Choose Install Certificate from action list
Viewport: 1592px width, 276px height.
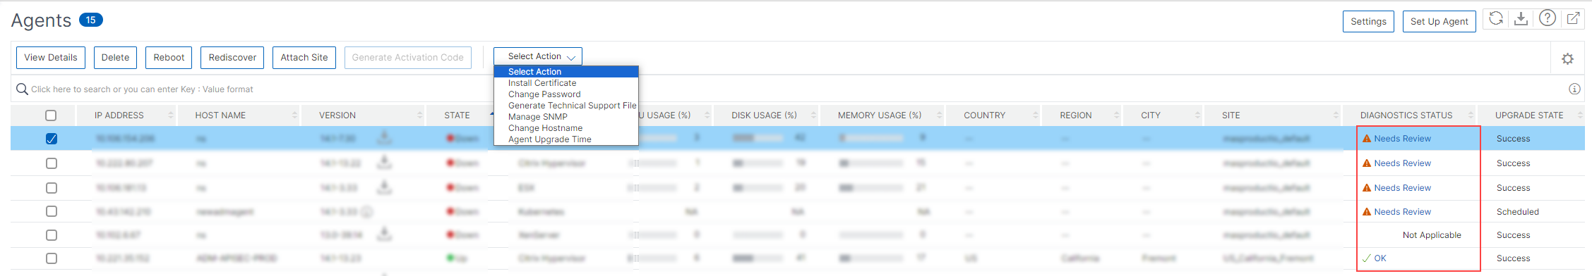coord(566,83)
